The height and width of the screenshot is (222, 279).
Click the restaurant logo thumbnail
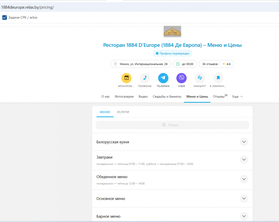point(172,32)
